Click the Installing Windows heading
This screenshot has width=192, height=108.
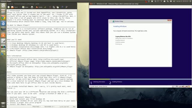(x=120, y=26)
